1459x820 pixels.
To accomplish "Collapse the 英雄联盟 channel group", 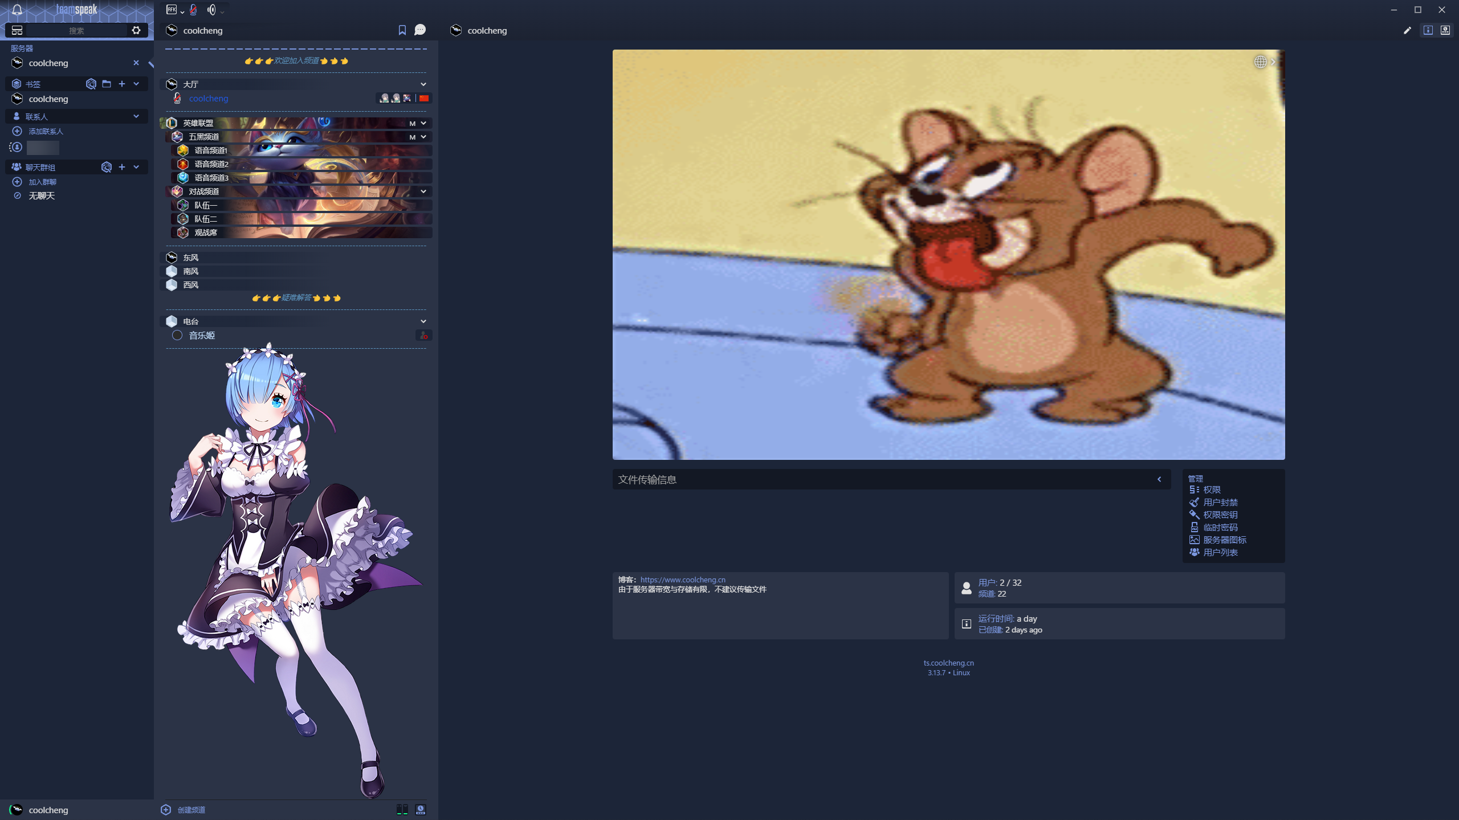I will tap(423, 123).
